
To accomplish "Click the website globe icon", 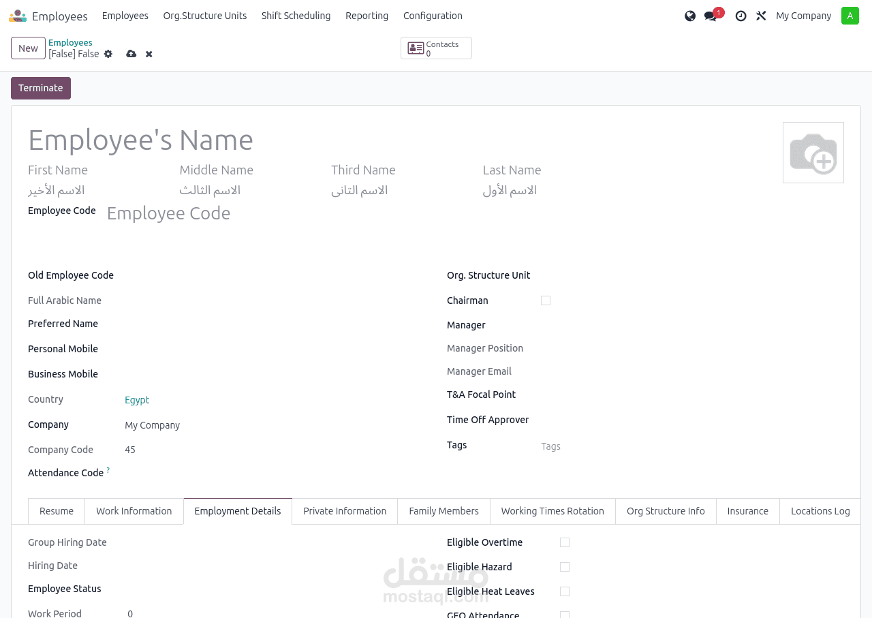I will click(x=689, y=15).
